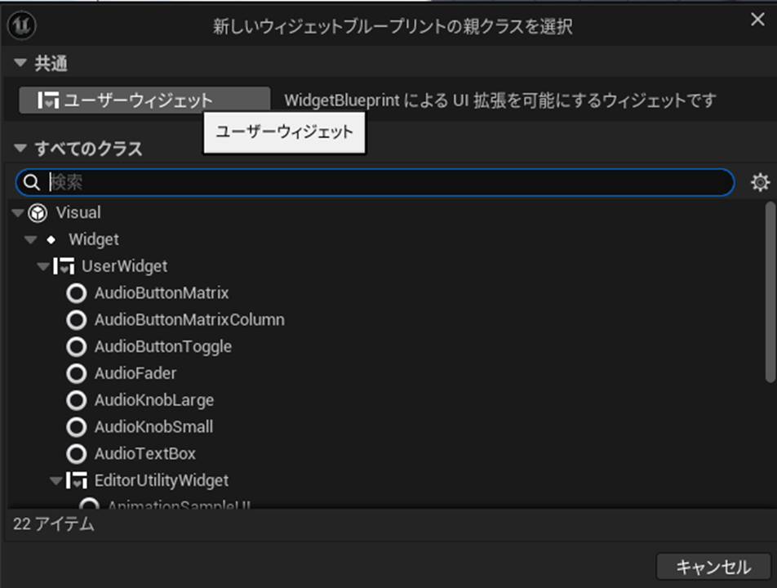This screenshot has height=588, width=777.
Task: Click the UserWidget blueprint icon in tree
Action: pos(64,266)
